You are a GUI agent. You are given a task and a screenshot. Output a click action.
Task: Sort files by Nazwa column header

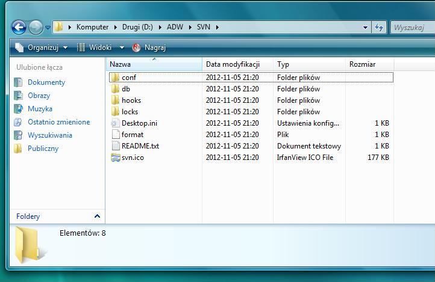tap(120, 64)
